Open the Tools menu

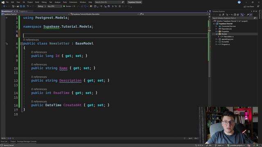65,2
